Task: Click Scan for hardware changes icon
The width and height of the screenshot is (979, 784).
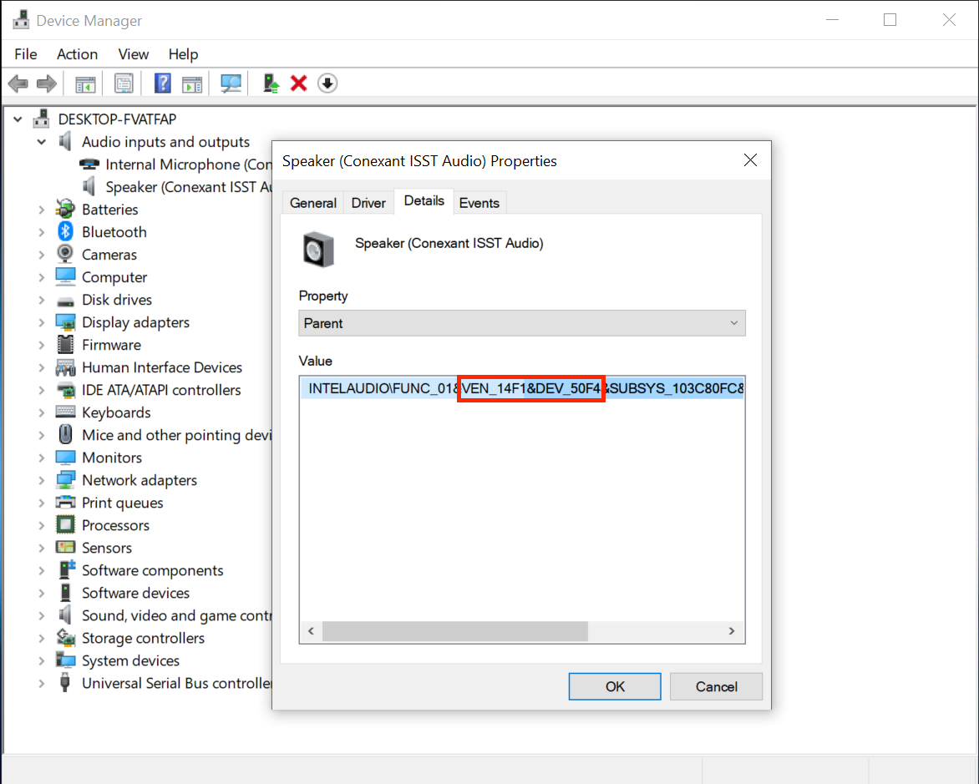Action: pos(231,83)
